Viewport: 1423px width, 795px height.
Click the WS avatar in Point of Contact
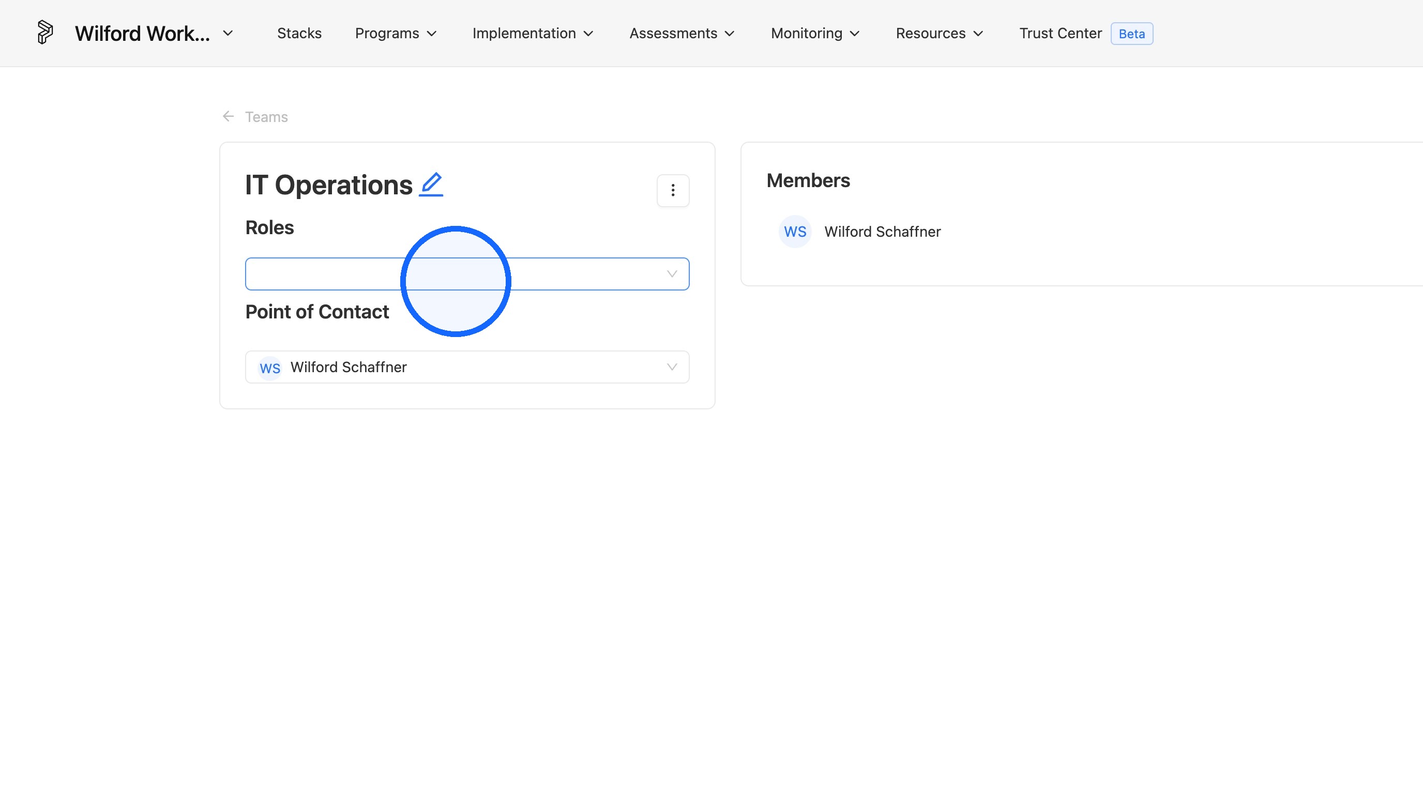(x=269, y=368)
